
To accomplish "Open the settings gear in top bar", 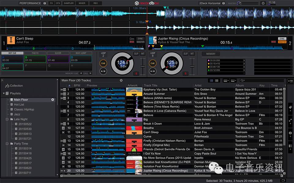I will click(263, 3).
